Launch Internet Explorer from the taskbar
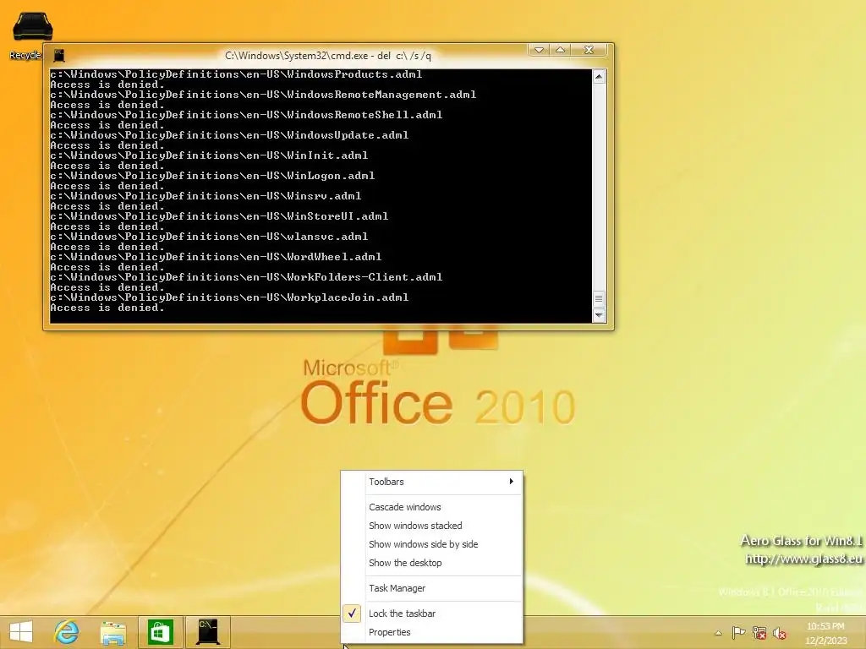Viewport: 866px width, 649px height. tap(66, 632)
